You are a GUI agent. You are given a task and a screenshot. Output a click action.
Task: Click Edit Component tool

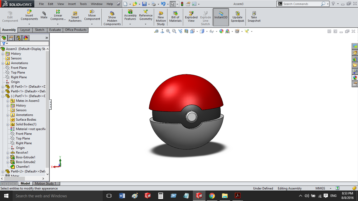[x=10, y=17]
